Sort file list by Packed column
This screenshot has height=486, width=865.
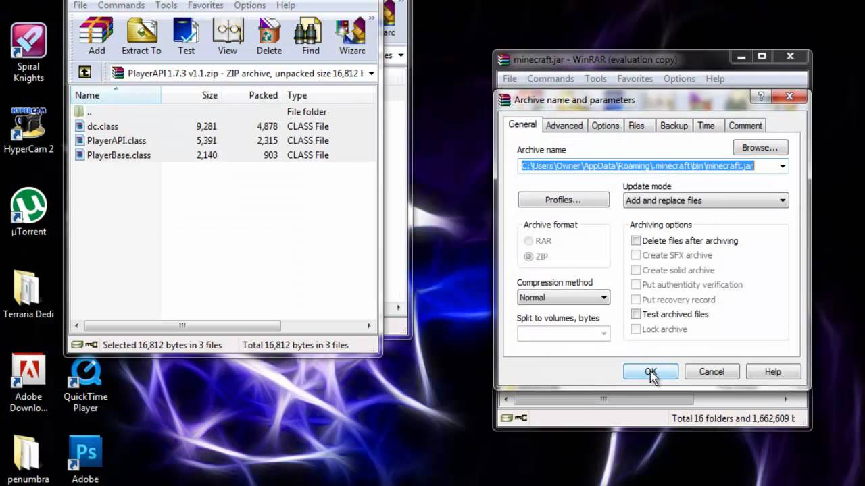(x=252, y=95)
